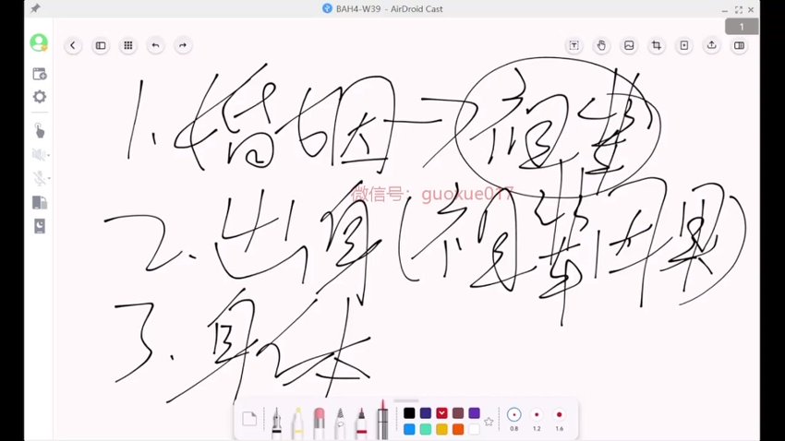Select the red marker pen tool
Screen dimensions: 785x441
click(x=361, y=423)
